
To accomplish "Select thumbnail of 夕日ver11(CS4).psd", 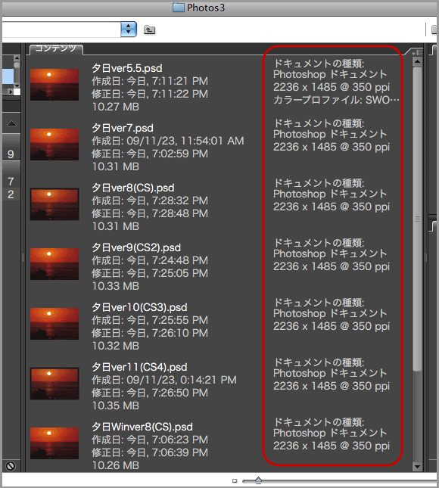I will 54,384.
